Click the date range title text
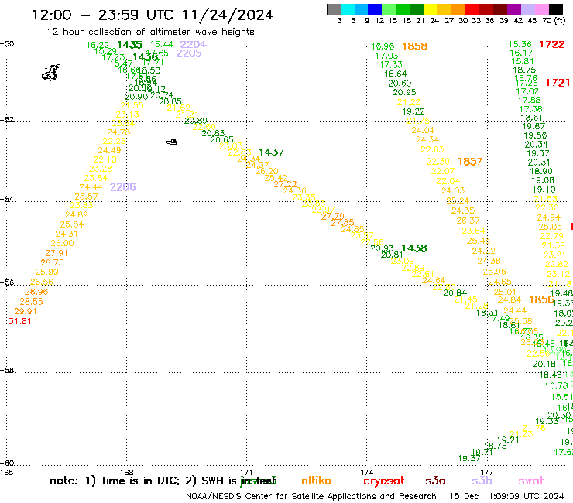Image resolution: width=573 pixels, height=503 pixels. (153, 15)
